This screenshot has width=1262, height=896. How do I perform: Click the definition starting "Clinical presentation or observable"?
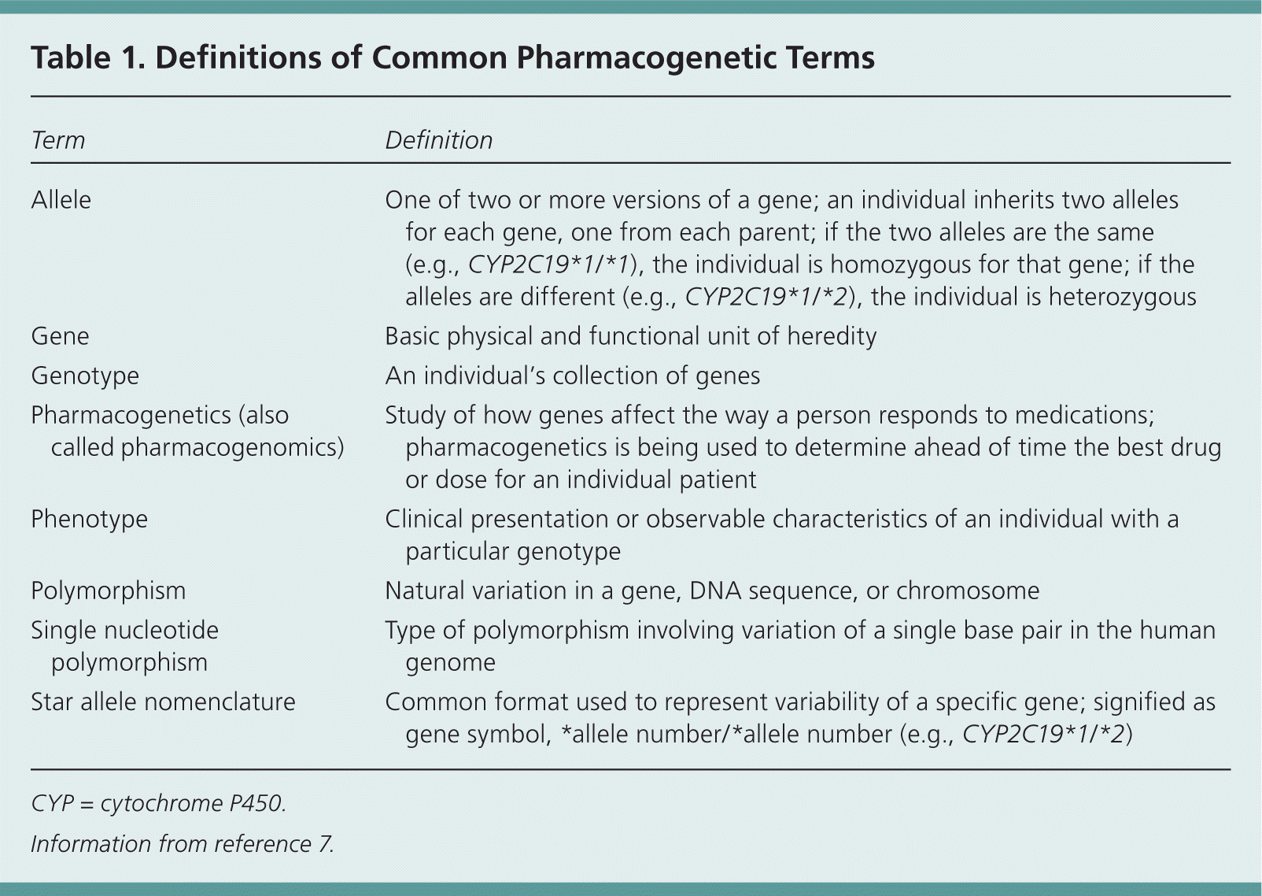click(x=781, y=535)
